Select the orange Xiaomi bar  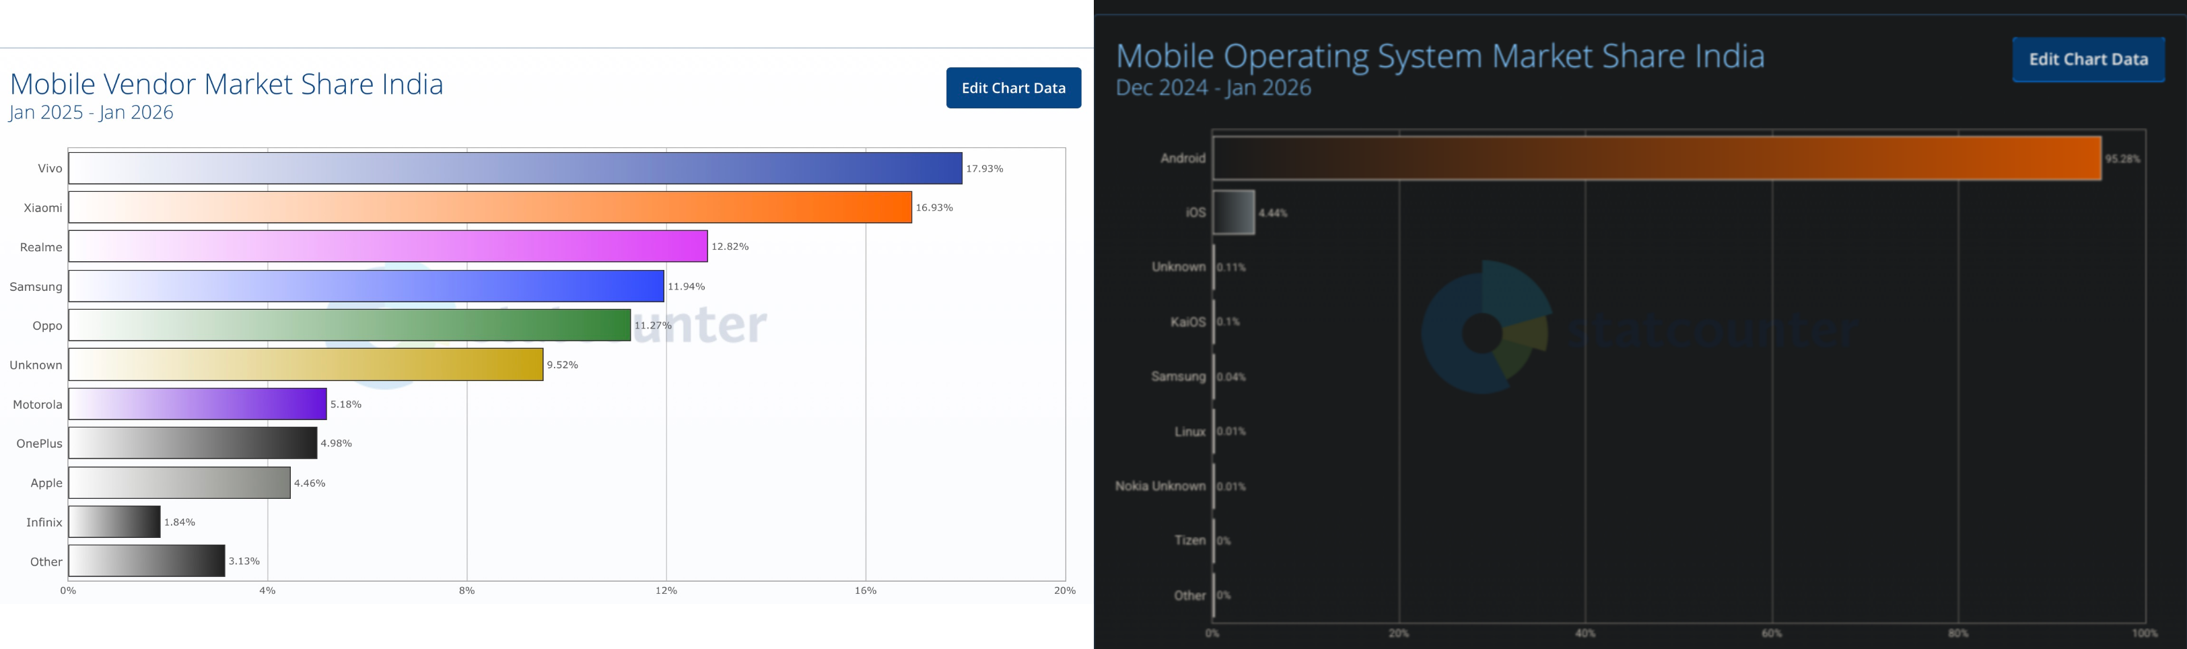(490, 207)
